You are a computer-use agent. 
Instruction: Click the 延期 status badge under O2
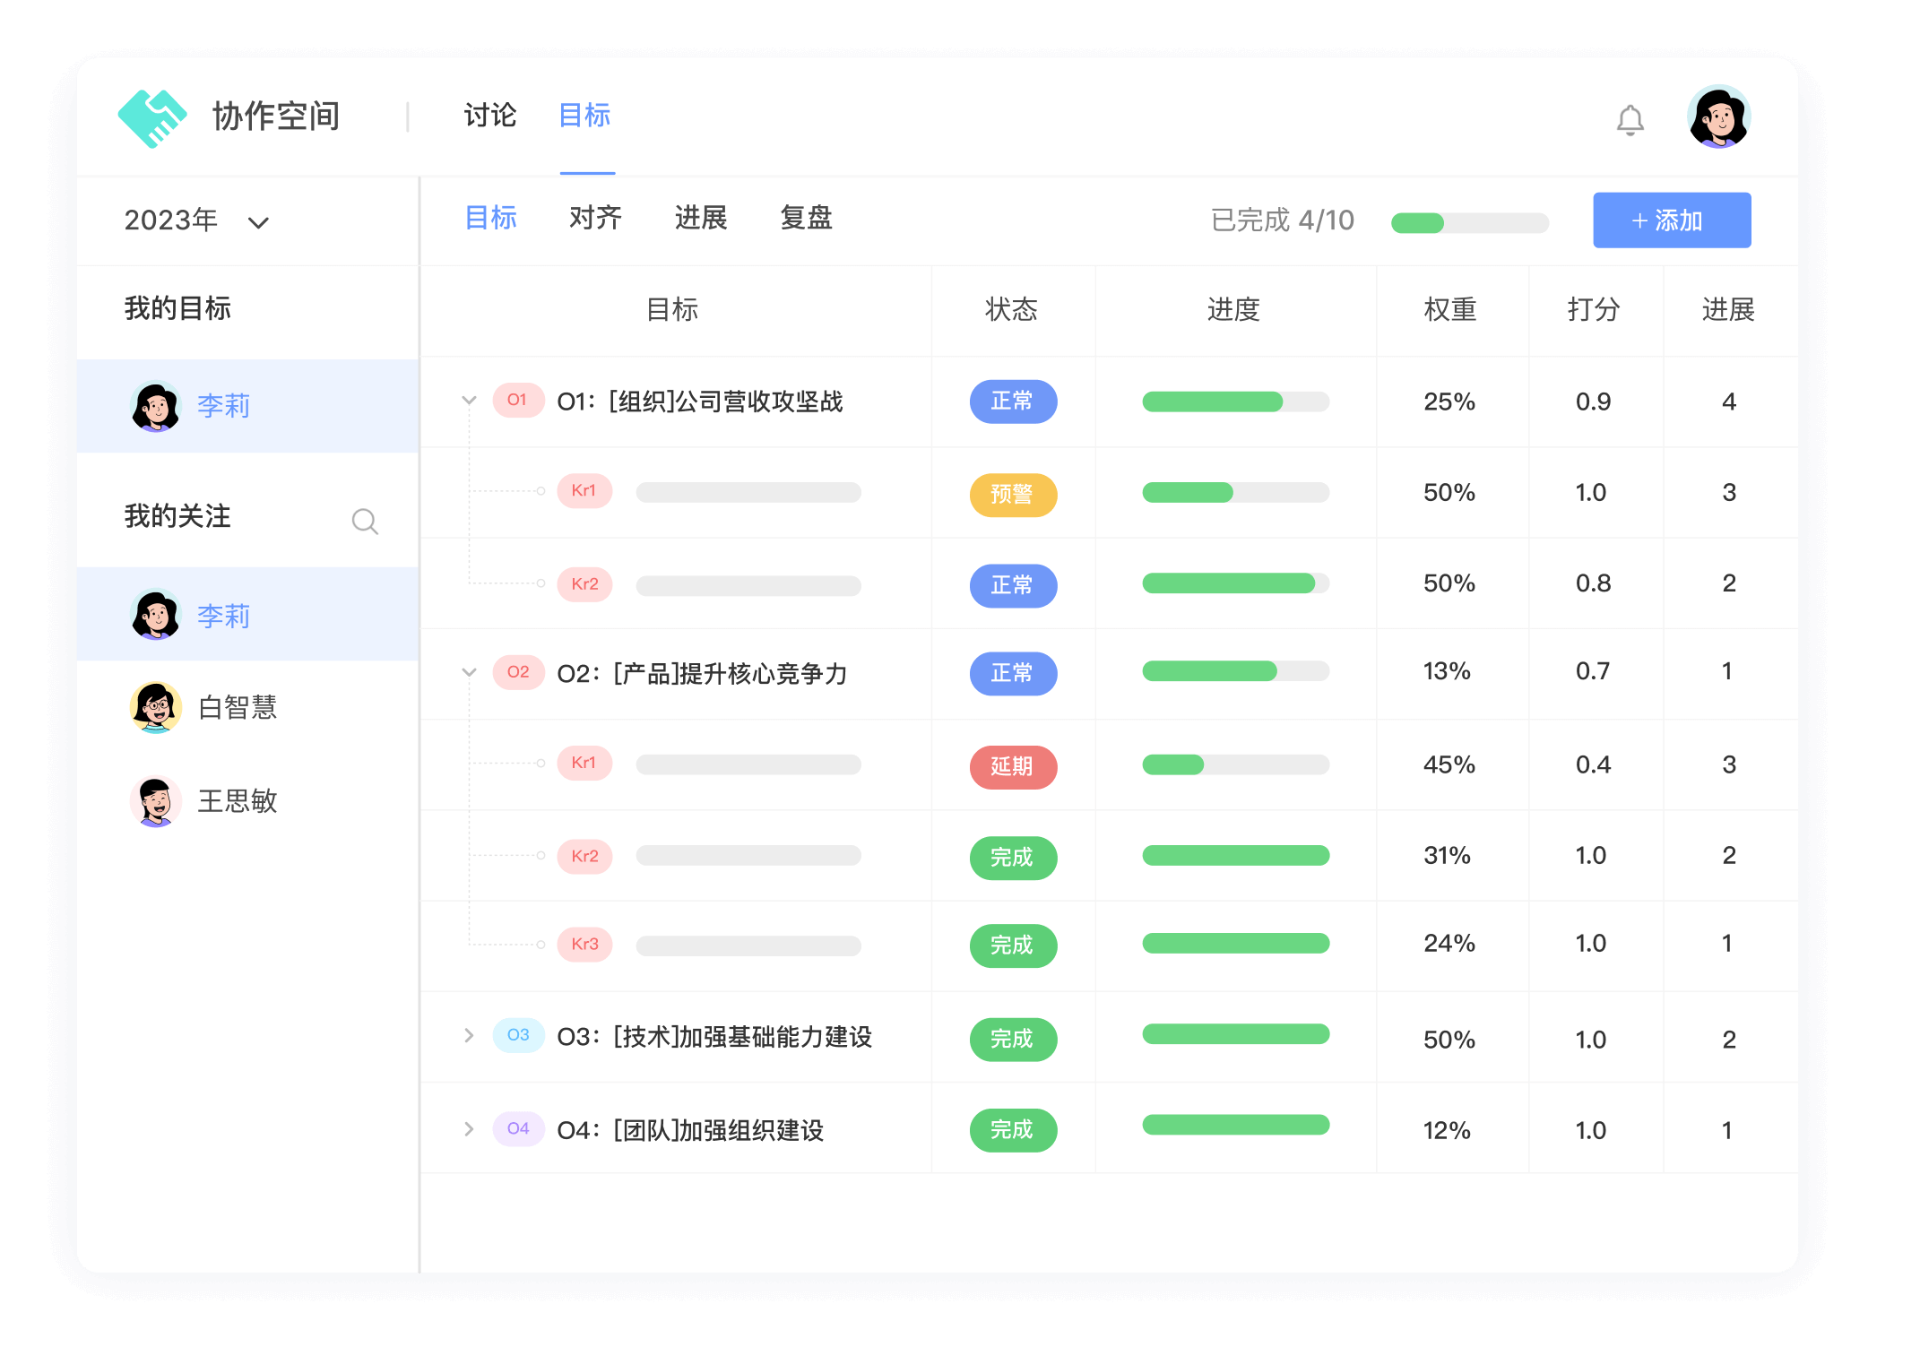pos(1013,767)
